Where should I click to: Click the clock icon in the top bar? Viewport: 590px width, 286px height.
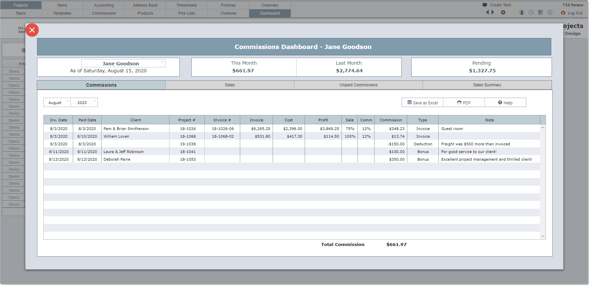[531, 12]
